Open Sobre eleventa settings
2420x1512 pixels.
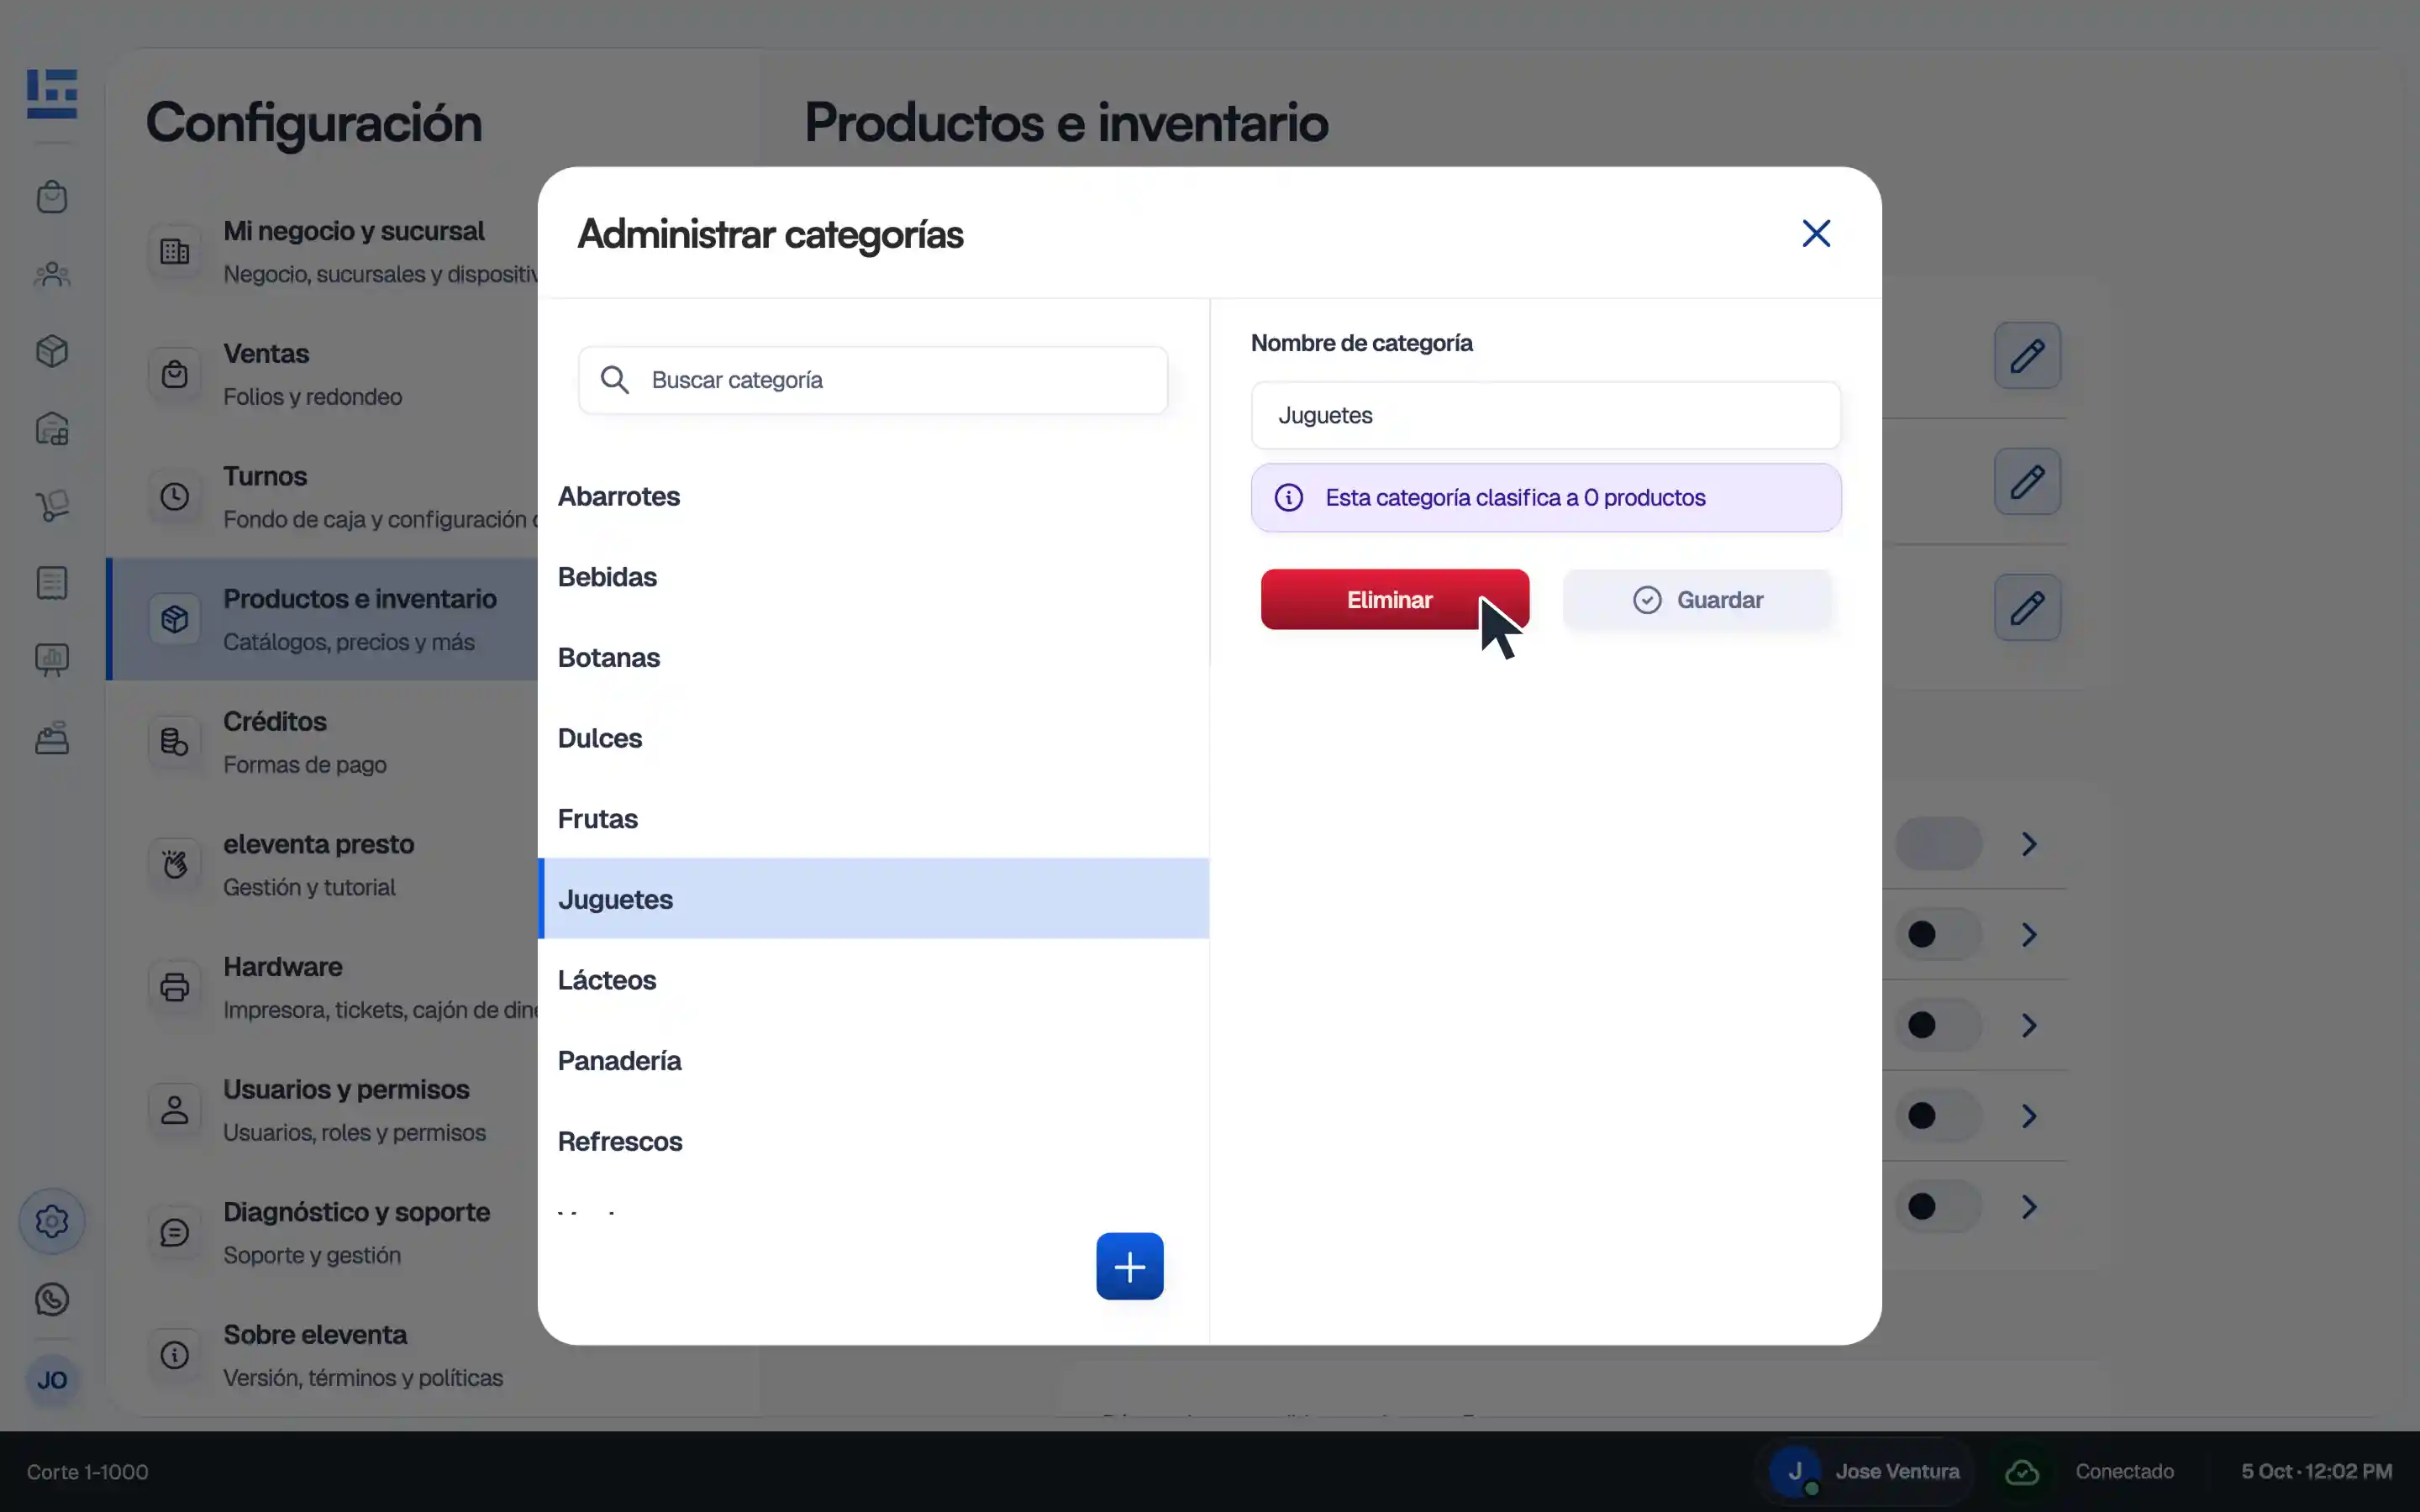tap(322, 1355)
